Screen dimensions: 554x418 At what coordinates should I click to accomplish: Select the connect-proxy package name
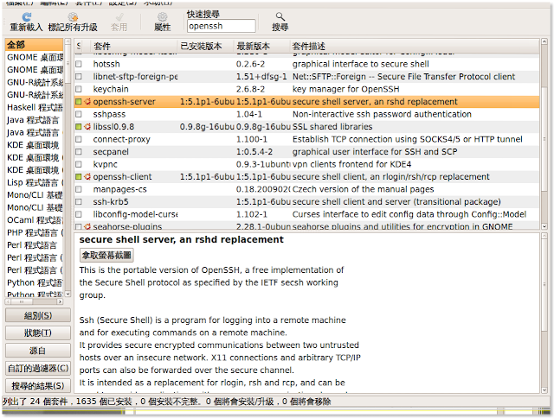click(x=121, y=139)
